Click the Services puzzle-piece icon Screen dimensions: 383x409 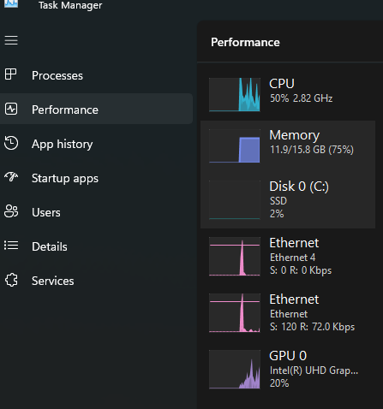coord(11,280)
